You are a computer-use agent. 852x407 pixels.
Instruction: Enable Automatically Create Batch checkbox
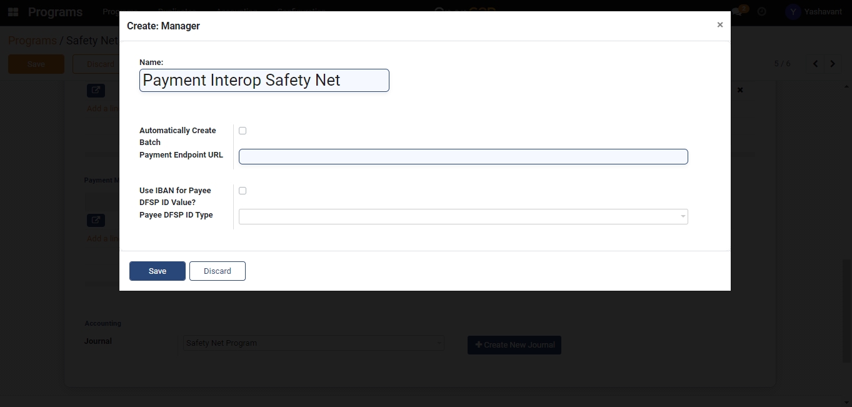pos(243,131)
